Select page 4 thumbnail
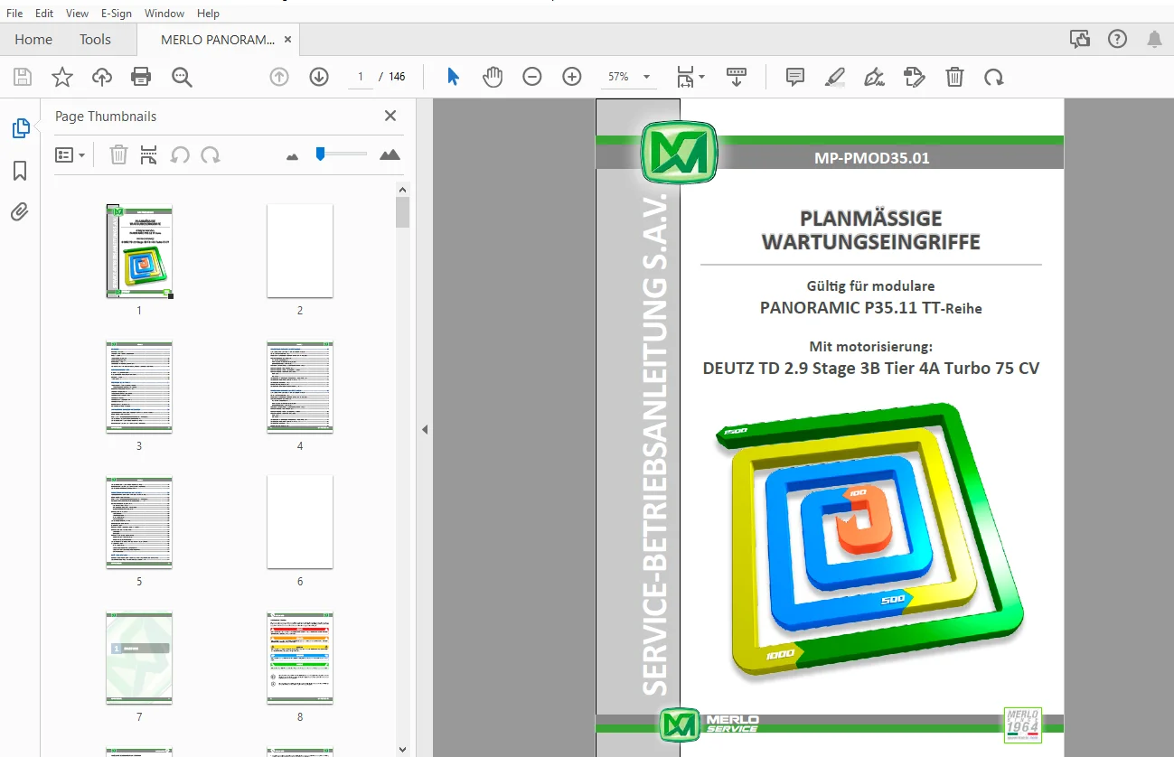1174x757 pixels. [300, 386]
